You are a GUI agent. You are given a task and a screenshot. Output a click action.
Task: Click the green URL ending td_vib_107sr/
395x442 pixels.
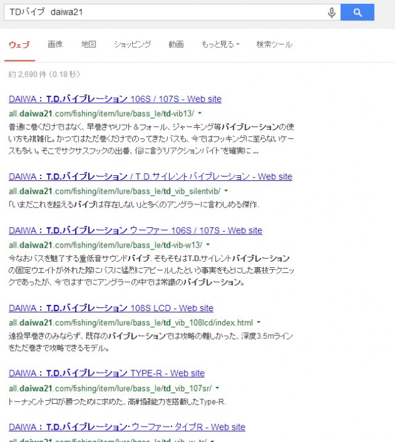click(x=110, y=388)
